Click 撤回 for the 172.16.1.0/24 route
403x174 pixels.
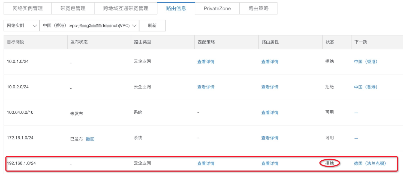(x=90, y=139)
